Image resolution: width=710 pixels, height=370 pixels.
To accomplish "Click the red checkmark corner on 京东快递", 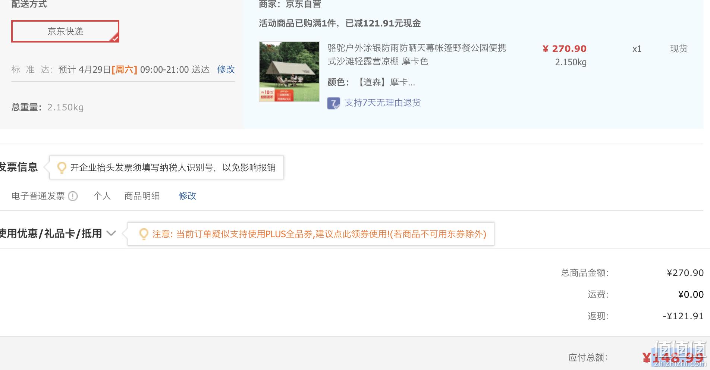I will (115, 38).
